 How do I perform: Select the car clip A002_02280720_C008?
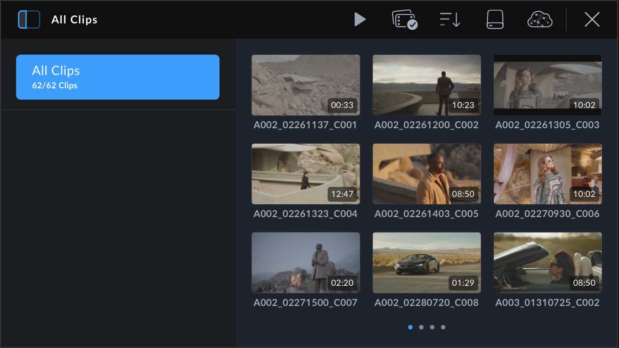(426, 262)
